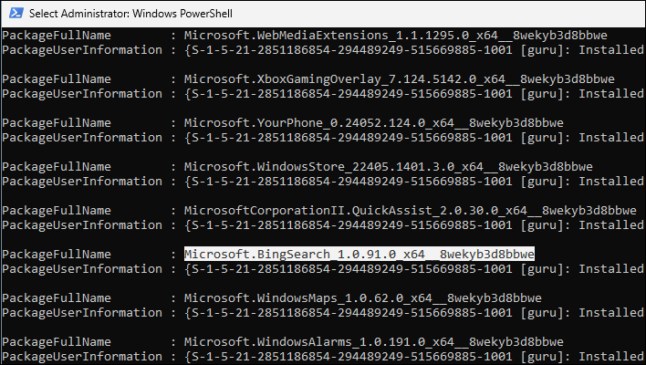This screenshot has height=365, width=646.
Task: Click Microsoft.WindowsStore package name line
Action: coord(389,166)
